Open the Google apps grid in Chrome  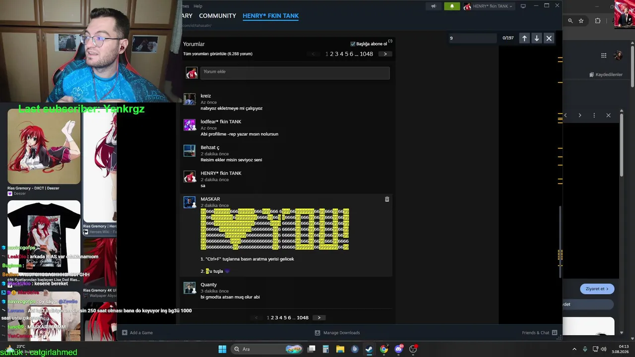tap(604, 56)
